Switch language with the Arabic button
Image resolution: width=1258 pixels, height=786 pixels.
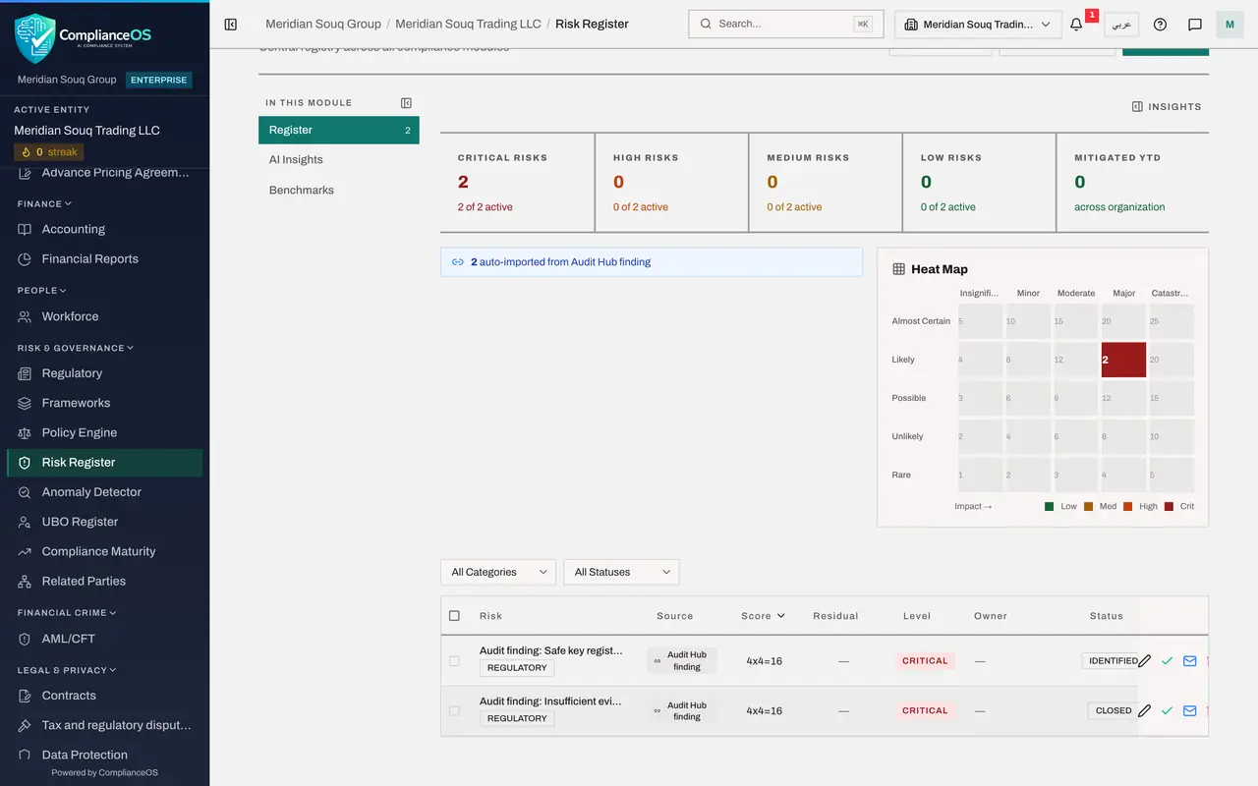[x=1121, y=25]
